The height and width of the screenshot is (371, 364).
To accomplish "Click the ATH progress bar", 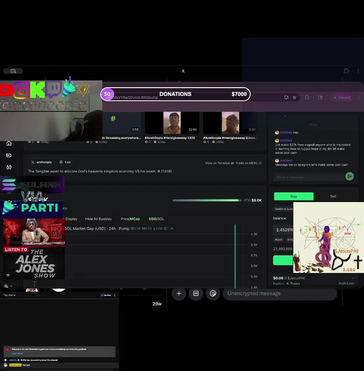I will 207,200.
